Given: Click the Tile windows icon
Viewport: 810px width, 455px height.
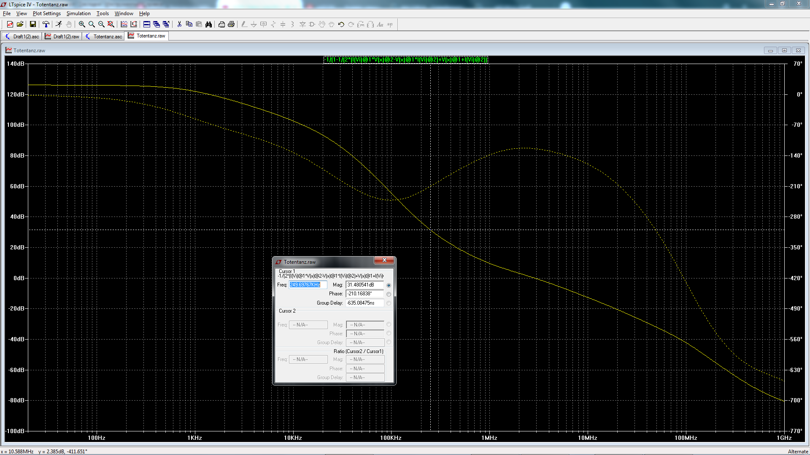Looking at the screenshot, I should 146,24.
